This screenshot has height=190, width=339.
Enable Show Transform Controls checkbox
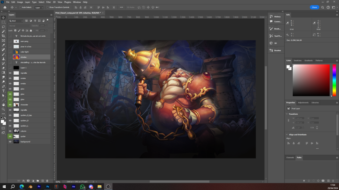[48, 7]
